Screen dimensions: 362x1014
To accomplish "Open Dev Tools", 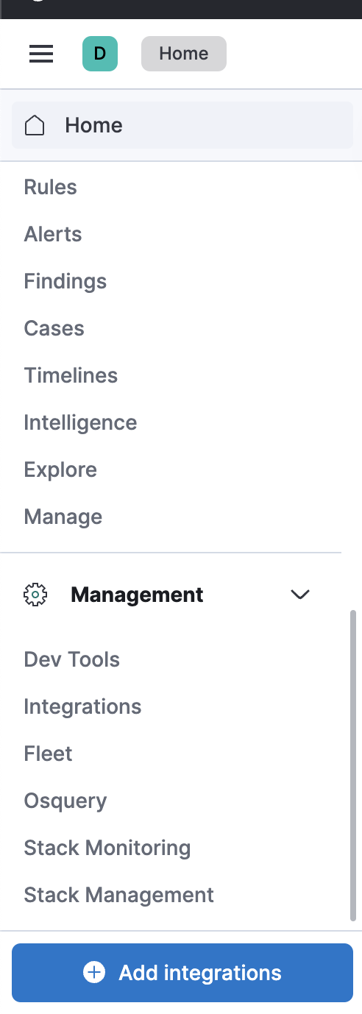I will click(72, 659).
